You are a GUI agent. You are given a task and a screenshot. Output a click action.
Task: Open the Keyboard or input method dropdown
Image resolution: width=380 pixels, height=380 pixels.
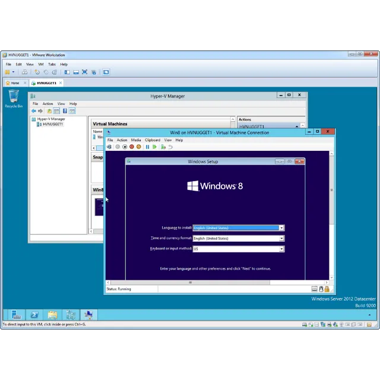(281, 249)
